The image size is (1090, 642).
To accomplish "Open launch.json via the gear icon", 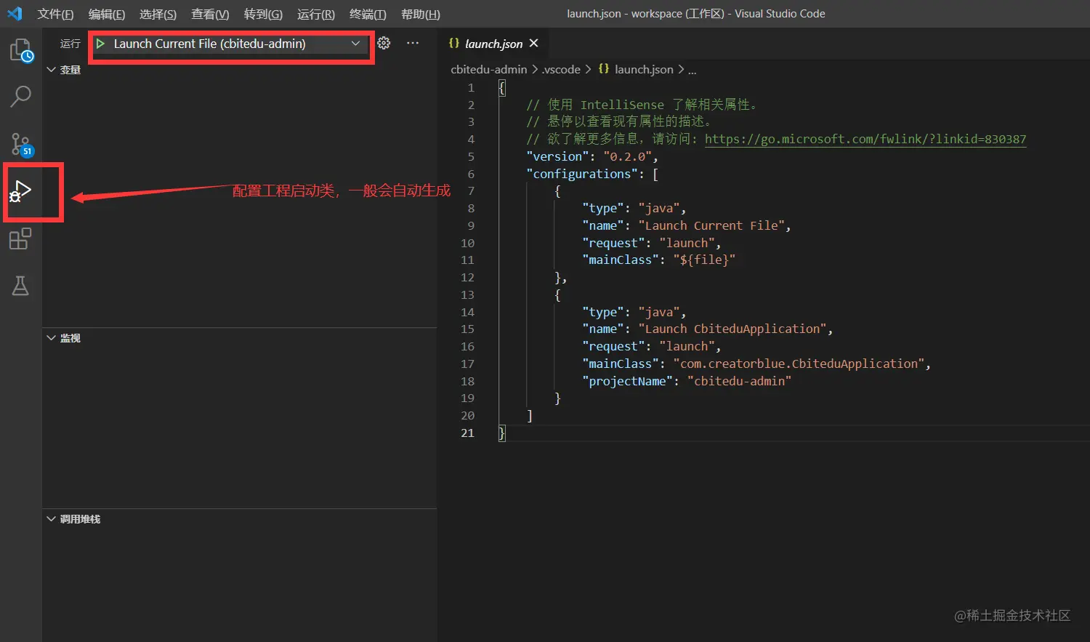I will tap(384, 44).
